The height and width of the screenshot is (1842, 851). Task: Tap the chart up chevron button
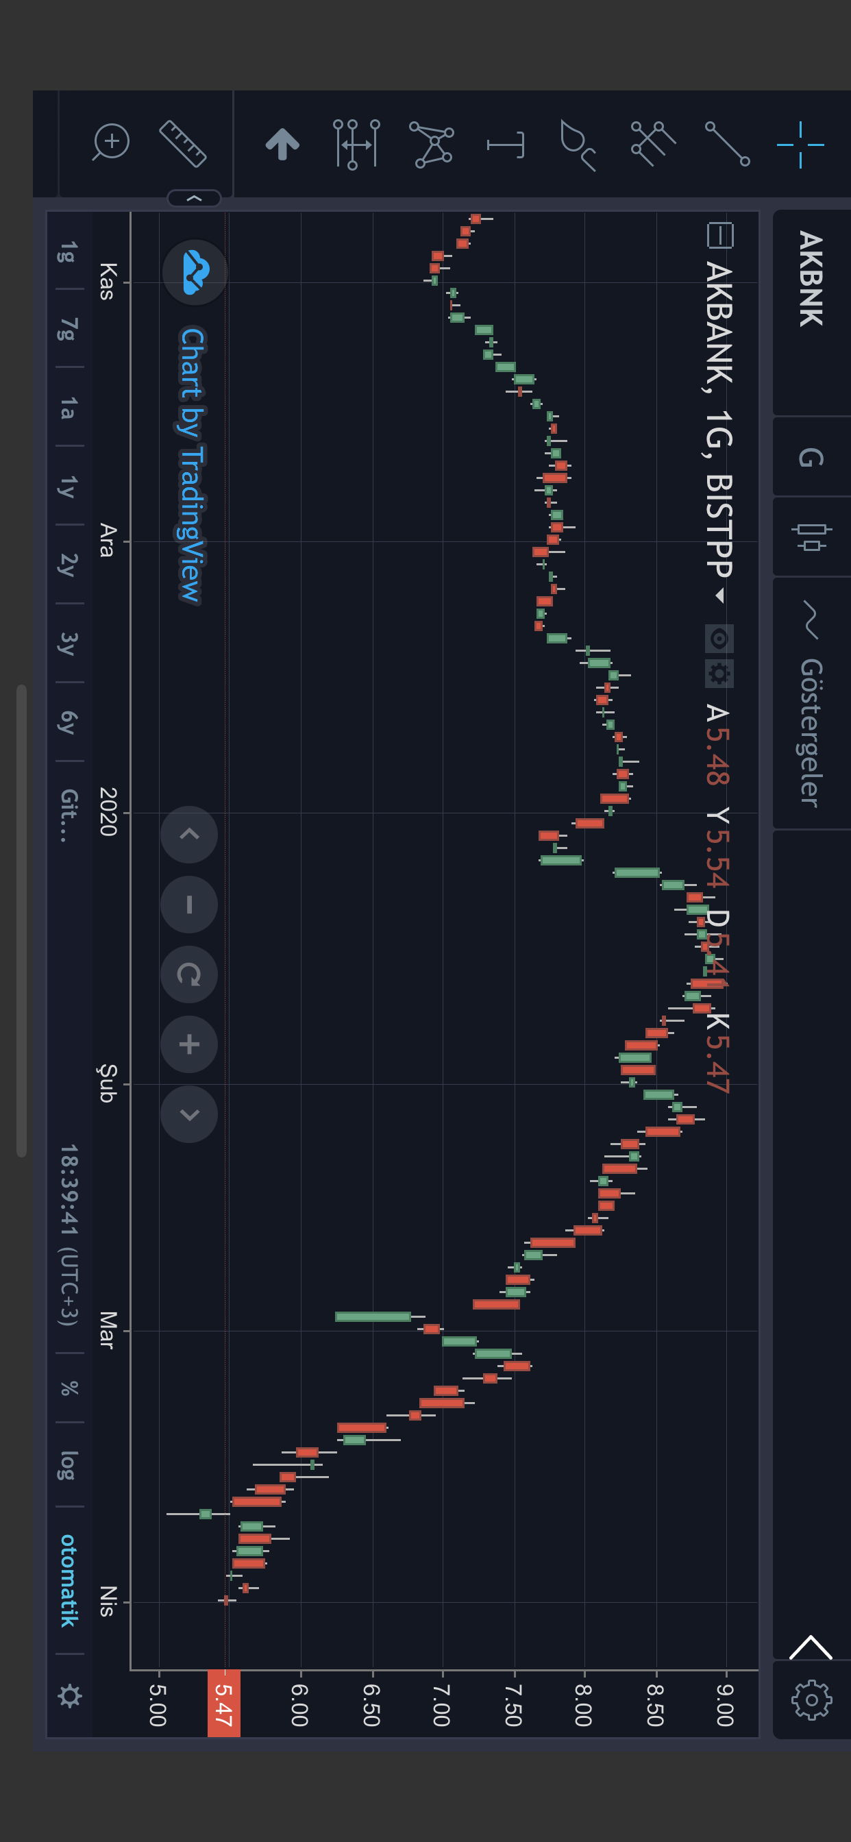click(190, 835)
